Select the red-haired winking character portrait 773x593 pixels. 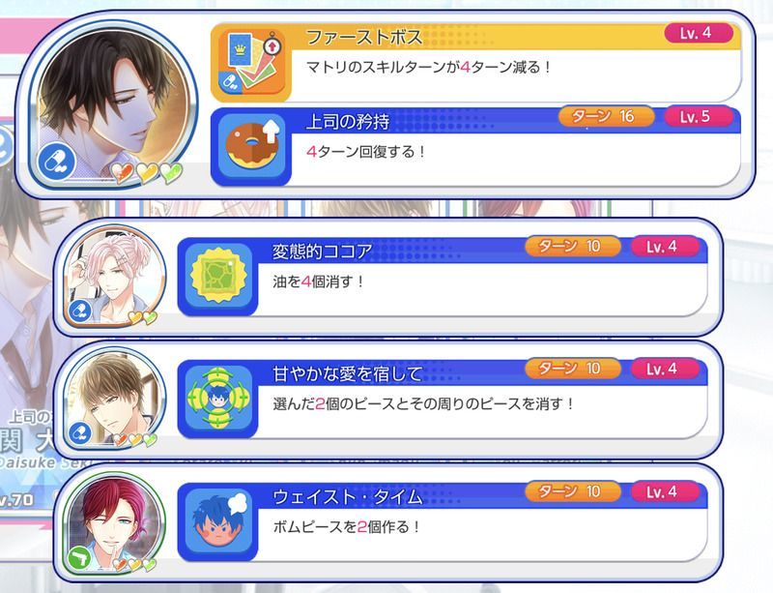115,522
